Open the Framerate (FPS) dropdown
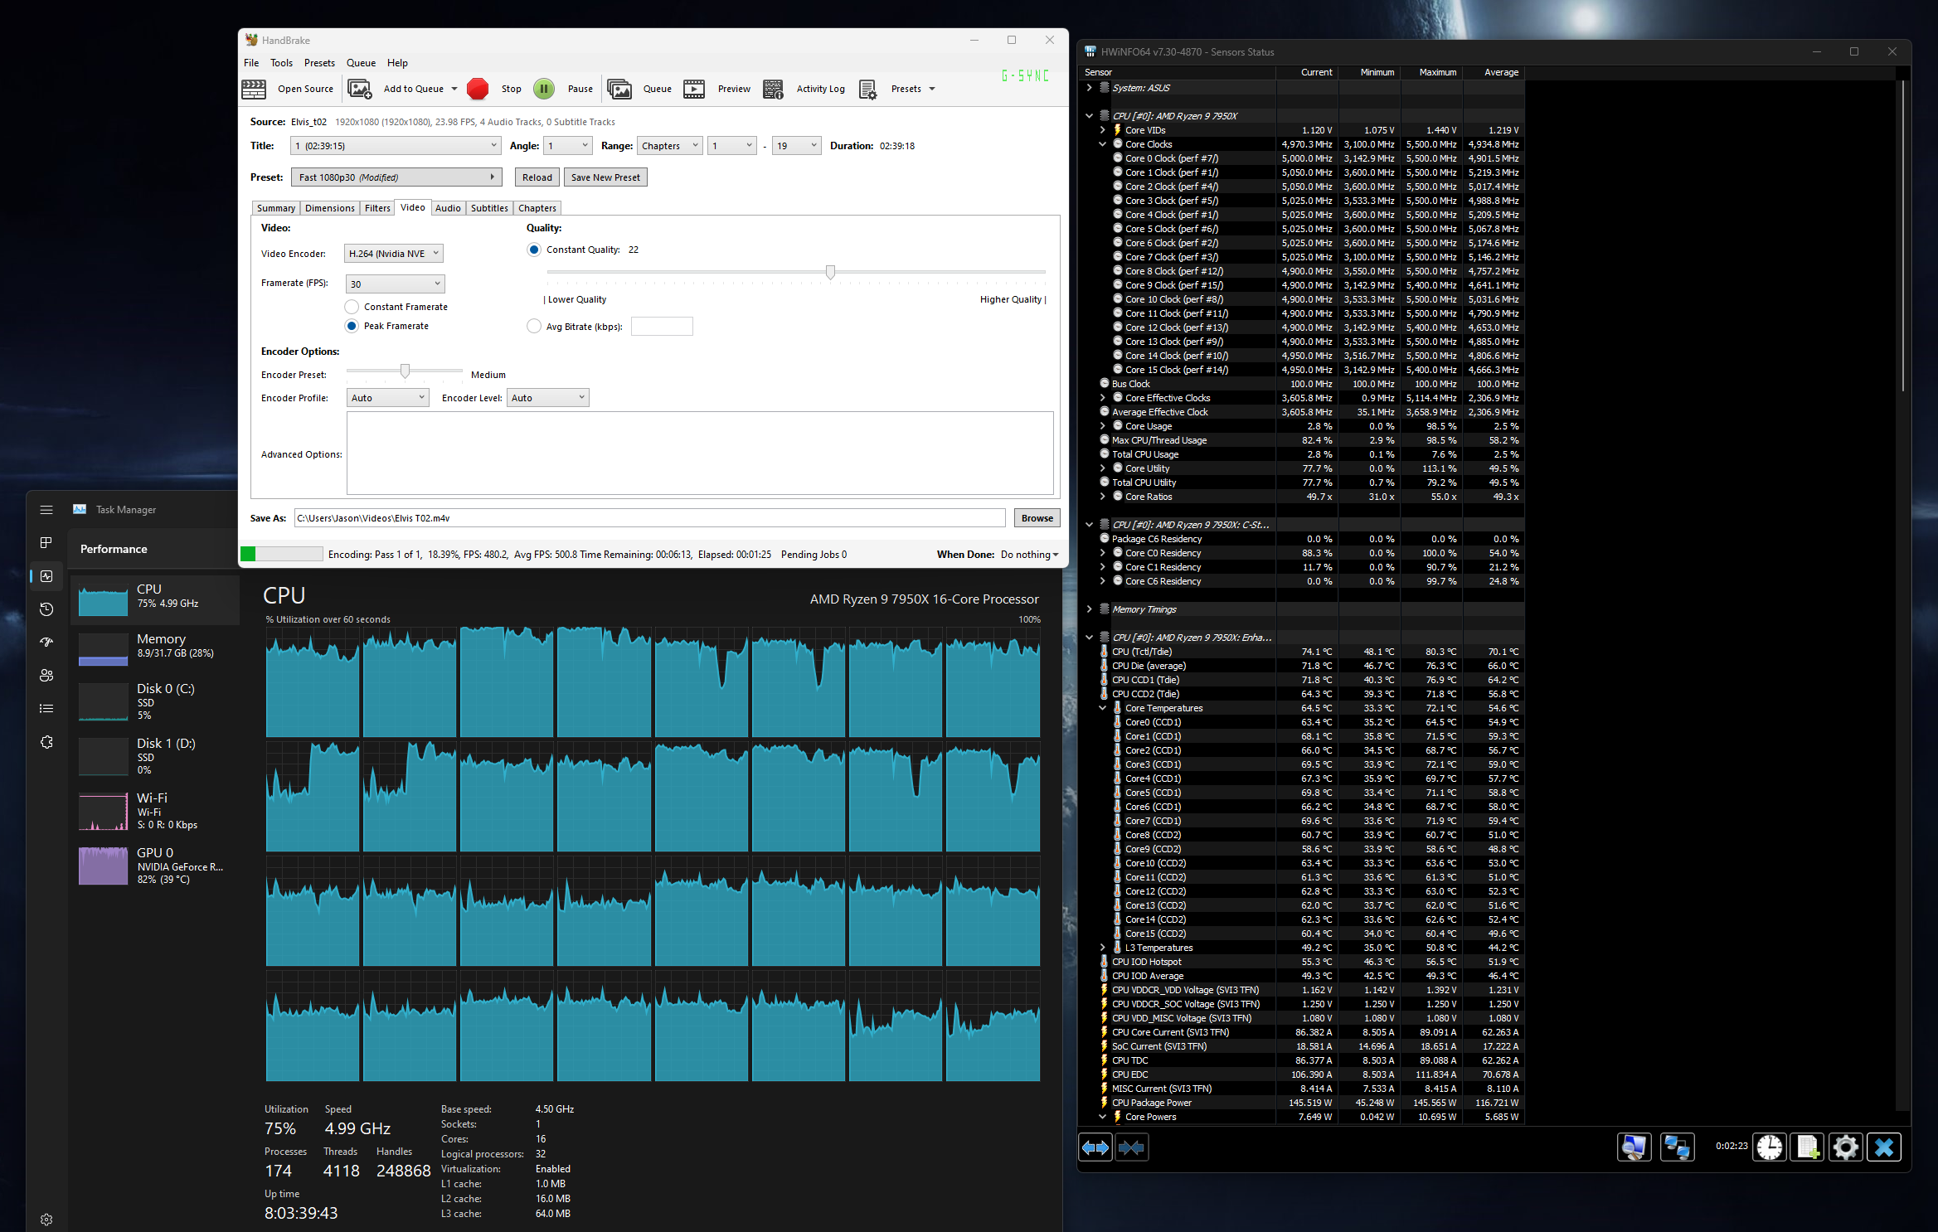The image size is (1938, 1232). click(x=395, y=284)
